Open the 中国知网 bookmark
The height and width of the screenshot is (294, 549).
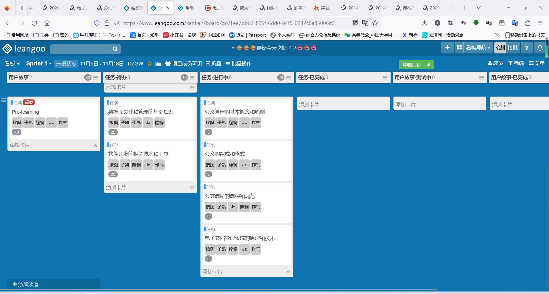tap(212, 35)
